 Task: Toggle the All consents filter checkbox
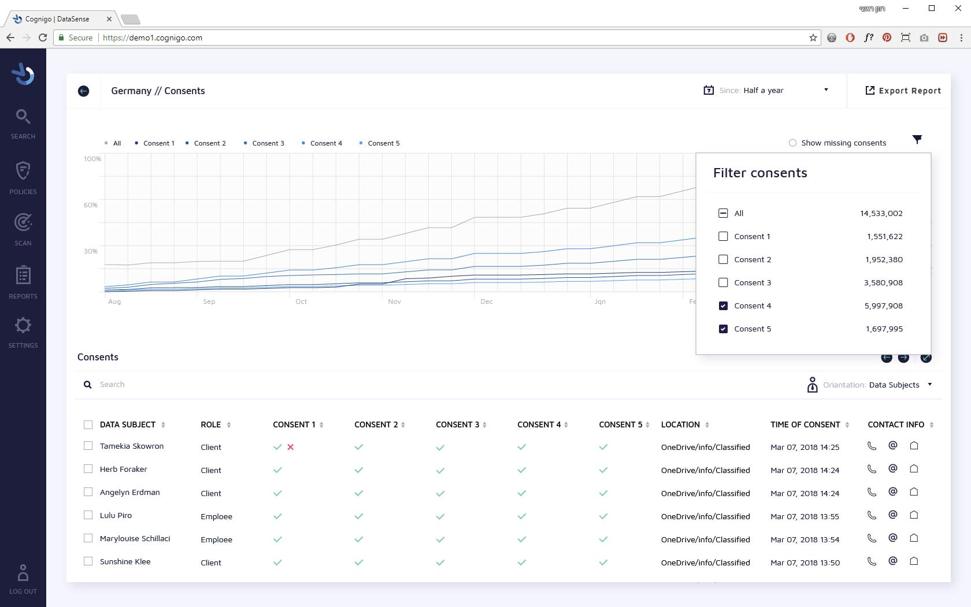723,213
